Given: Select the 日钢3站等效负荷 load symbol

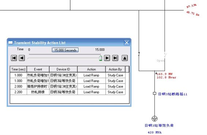Looking at the screenshot, I should click(x=154, y=119).
